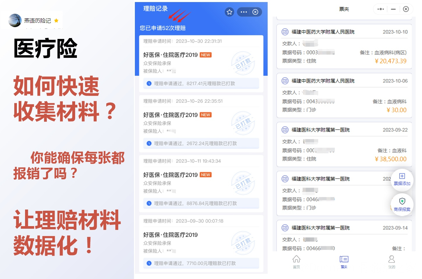Switch to the 票夹 tab in bottom bar

[x=344, y=262]
